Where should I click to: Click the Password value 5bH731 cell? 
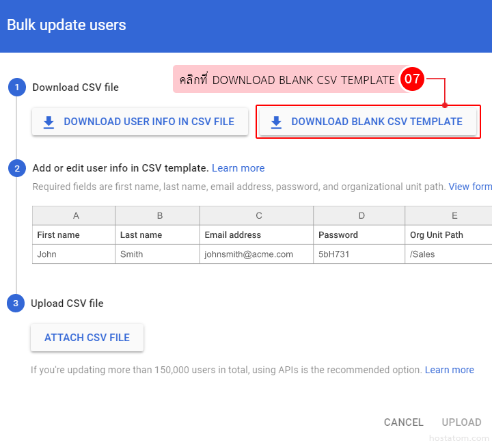(x=334, y=254)
